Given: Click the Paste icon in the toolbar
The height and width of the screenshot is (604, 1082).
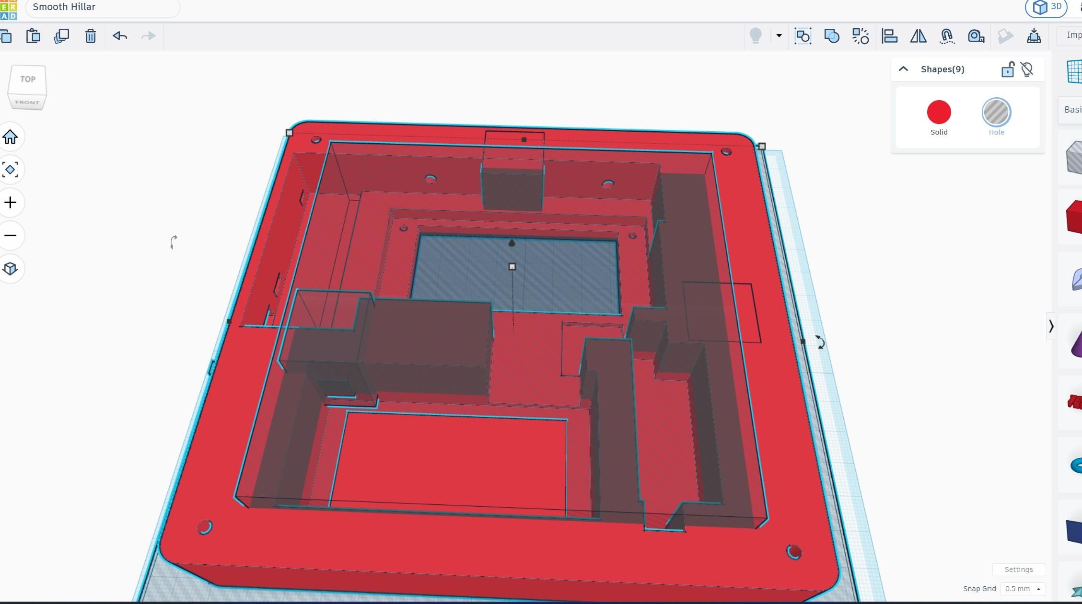Looking at the screenshot, I should pyautogui.click(x=33, y=36).
